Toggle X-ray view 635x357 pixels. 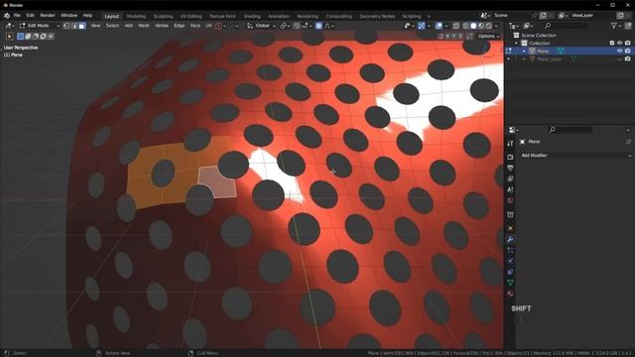(x=456, y=26)
